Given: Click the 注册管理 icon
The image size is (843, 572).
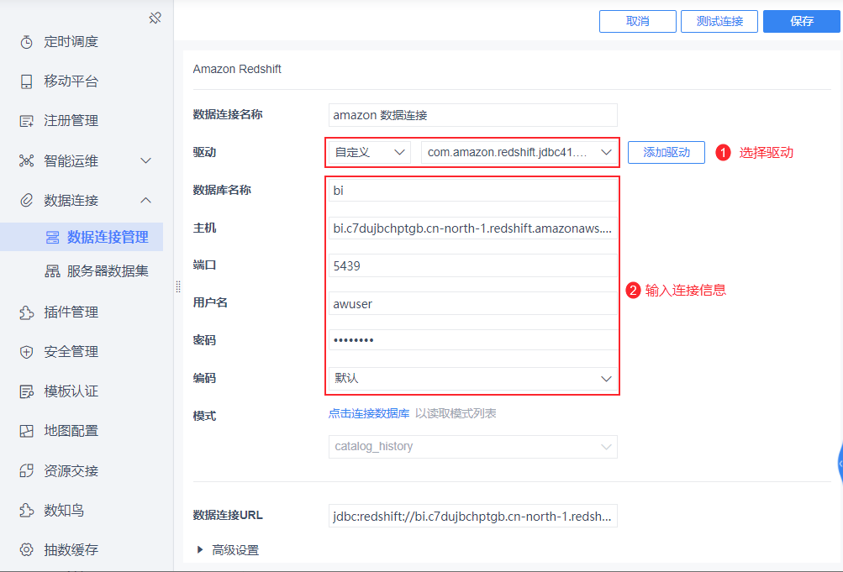Looking at the screenshot, I should tap(26, 121).
